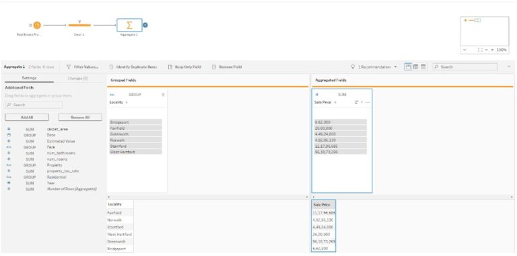Zoom out flow with minus icon
Viewport: 517px width, 256px height.
(x=486, y=50)
